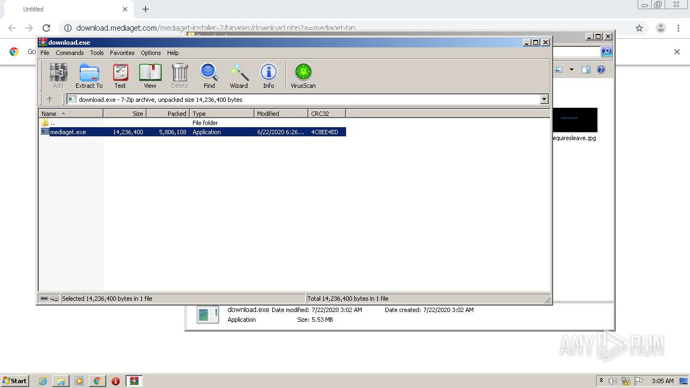
Task: Click the taskbar clock 3:05 AM
Action: coord(663,381)
